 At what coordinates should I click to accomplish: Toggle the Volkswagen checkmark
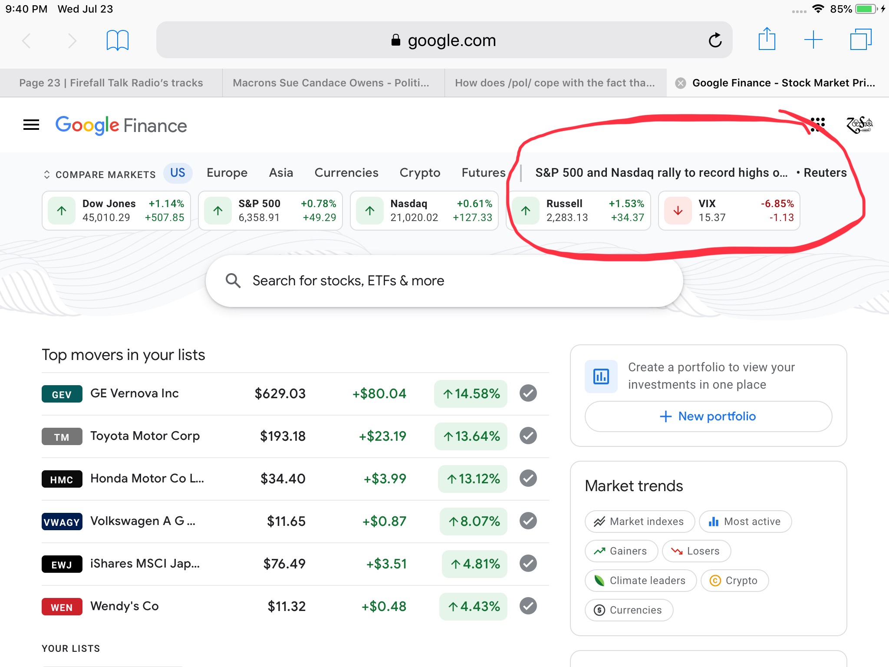[x=528, y=521]
